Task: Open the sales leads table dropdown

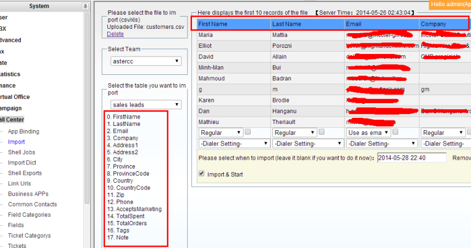Action: click(x=145, y=105)
